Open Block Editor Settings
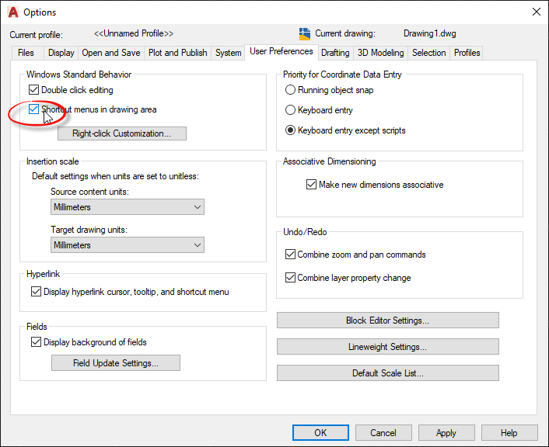 [x=387, y=321]
